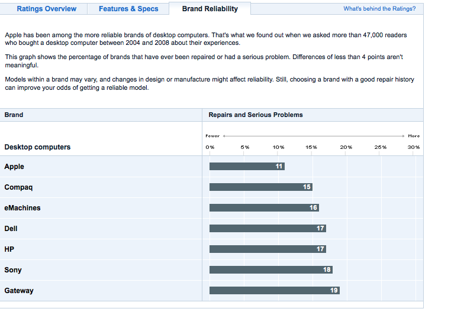Click the Dell brand label

[x=11, y=229]
